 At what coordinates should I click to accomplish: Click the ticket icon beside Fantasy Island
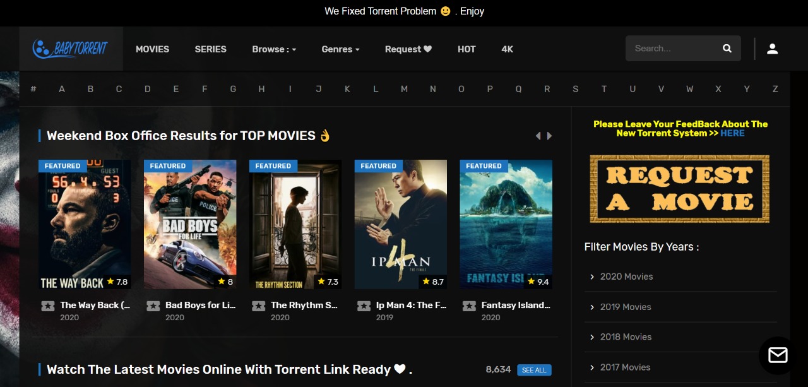click(469, 306)
